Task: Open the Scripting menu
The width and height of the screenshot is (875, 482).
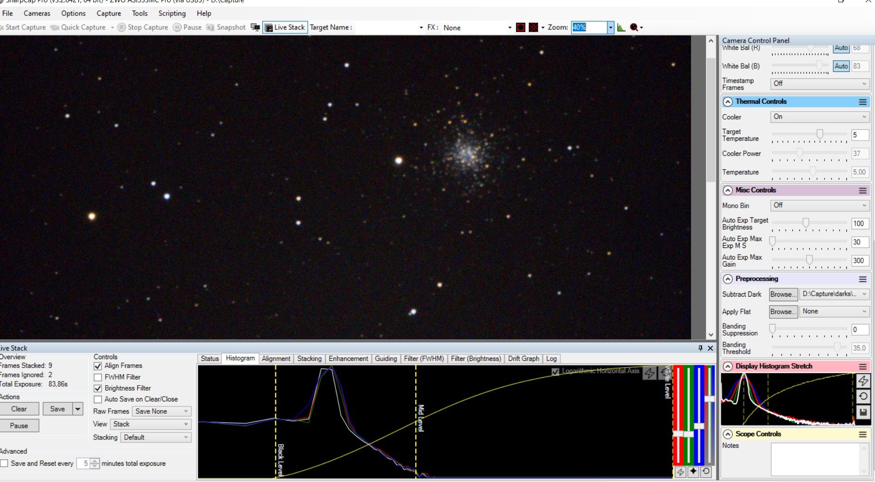Action: 172,13
